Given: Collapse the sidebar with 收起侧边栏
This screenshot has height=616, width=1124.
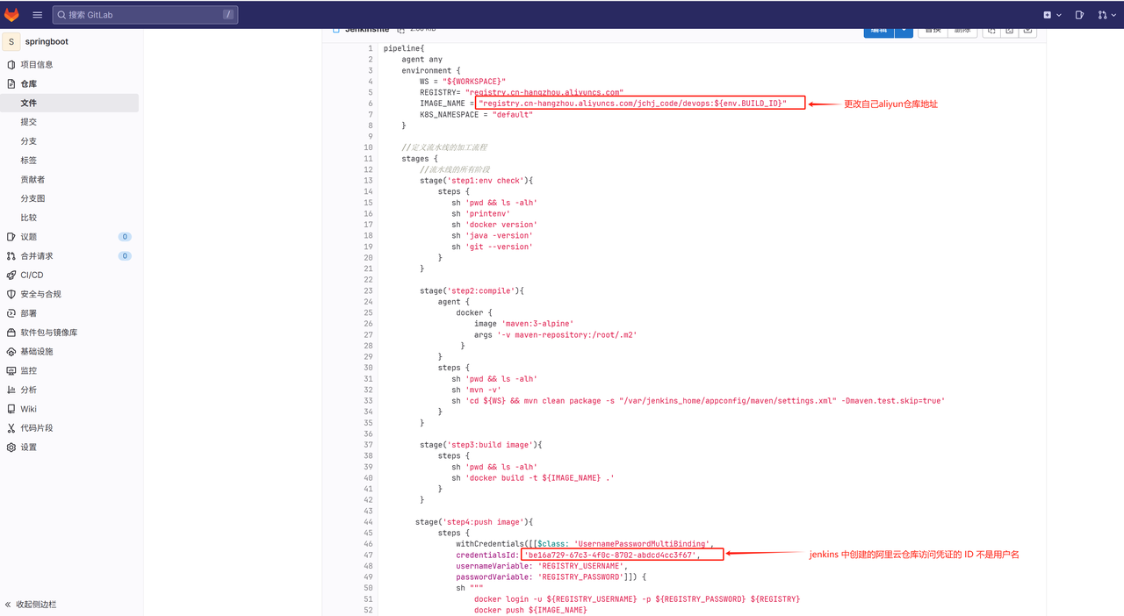Looking at the screenshot, I should tap(32, 605).
